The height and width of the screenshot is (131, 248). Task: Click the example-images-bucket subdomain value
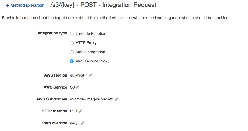click(x=91, y=99)
